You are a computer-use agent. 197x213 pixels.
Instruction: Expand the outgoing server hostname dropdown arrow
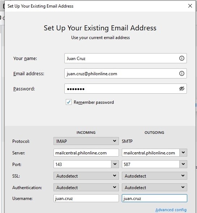click(183, 153)
